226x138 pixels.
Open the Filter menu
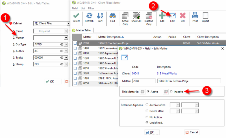click(91, 8)
